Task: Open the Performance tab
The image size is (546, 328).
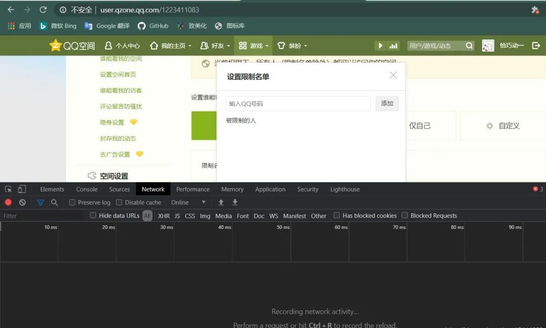Action: (193, 190)
